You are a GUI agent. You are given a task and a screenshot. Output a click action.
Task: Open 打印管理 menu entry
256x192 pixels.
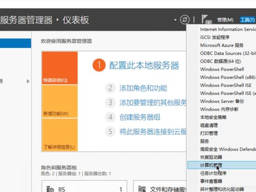pyautogui.click(x=209, y=133)
